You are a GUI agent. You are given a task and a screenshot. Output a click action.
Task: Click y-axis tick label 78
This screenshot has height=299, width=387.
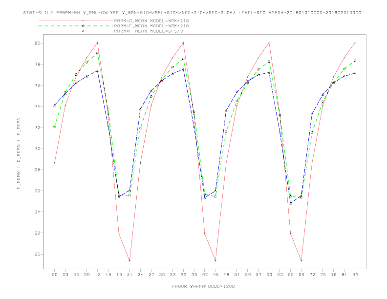[37, 64]
